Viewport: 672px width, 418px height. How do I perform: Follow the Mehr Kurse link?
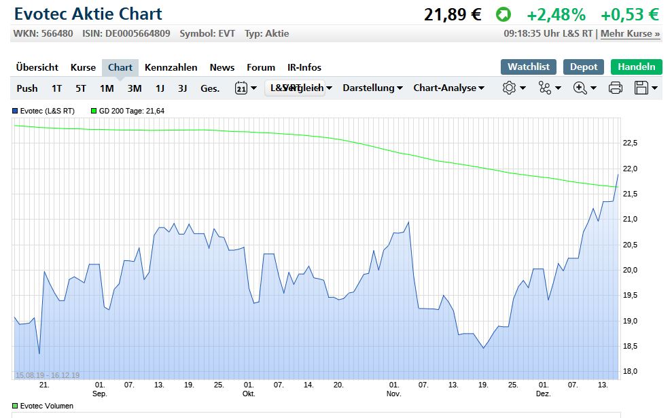[x=630, y=33]
